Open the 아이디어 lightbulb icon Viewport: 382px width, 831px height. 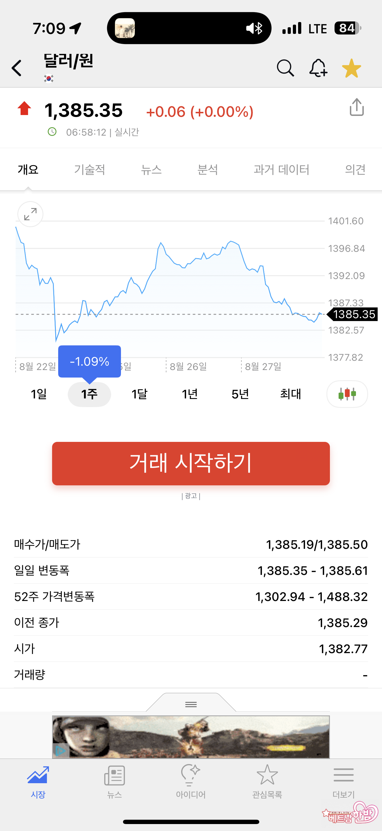[x=191, y=780]
